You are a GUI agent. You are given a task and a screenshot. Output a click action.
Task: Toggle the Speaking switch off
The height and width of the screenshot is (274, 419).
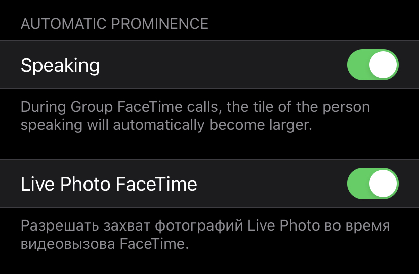[x=372, y=65]
